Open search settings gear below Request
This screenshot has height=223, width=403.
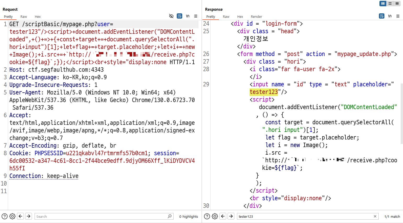[12, 216]
